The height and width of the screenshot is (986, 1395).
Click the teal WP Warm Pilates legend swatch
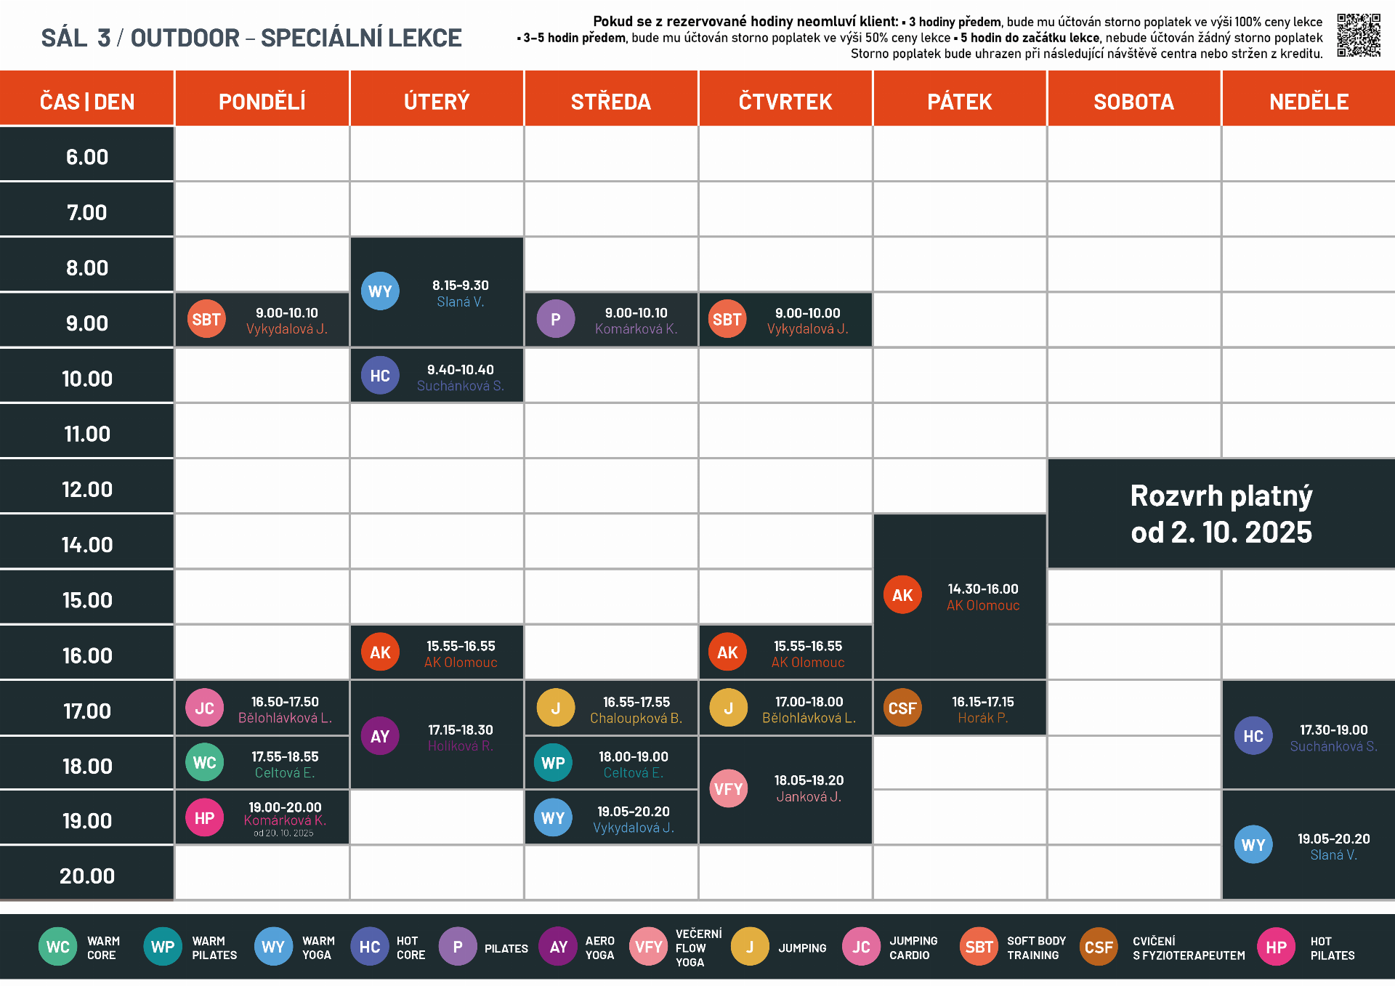coord(162,947)
